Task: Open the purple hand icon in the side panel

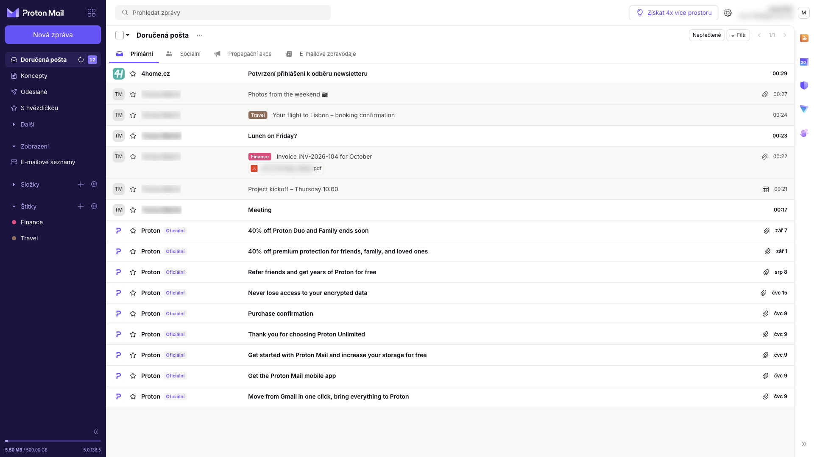Action: [x=804, y=133]
